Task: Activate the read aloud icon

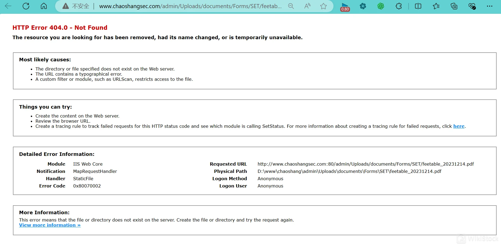Action: (307, 6)
